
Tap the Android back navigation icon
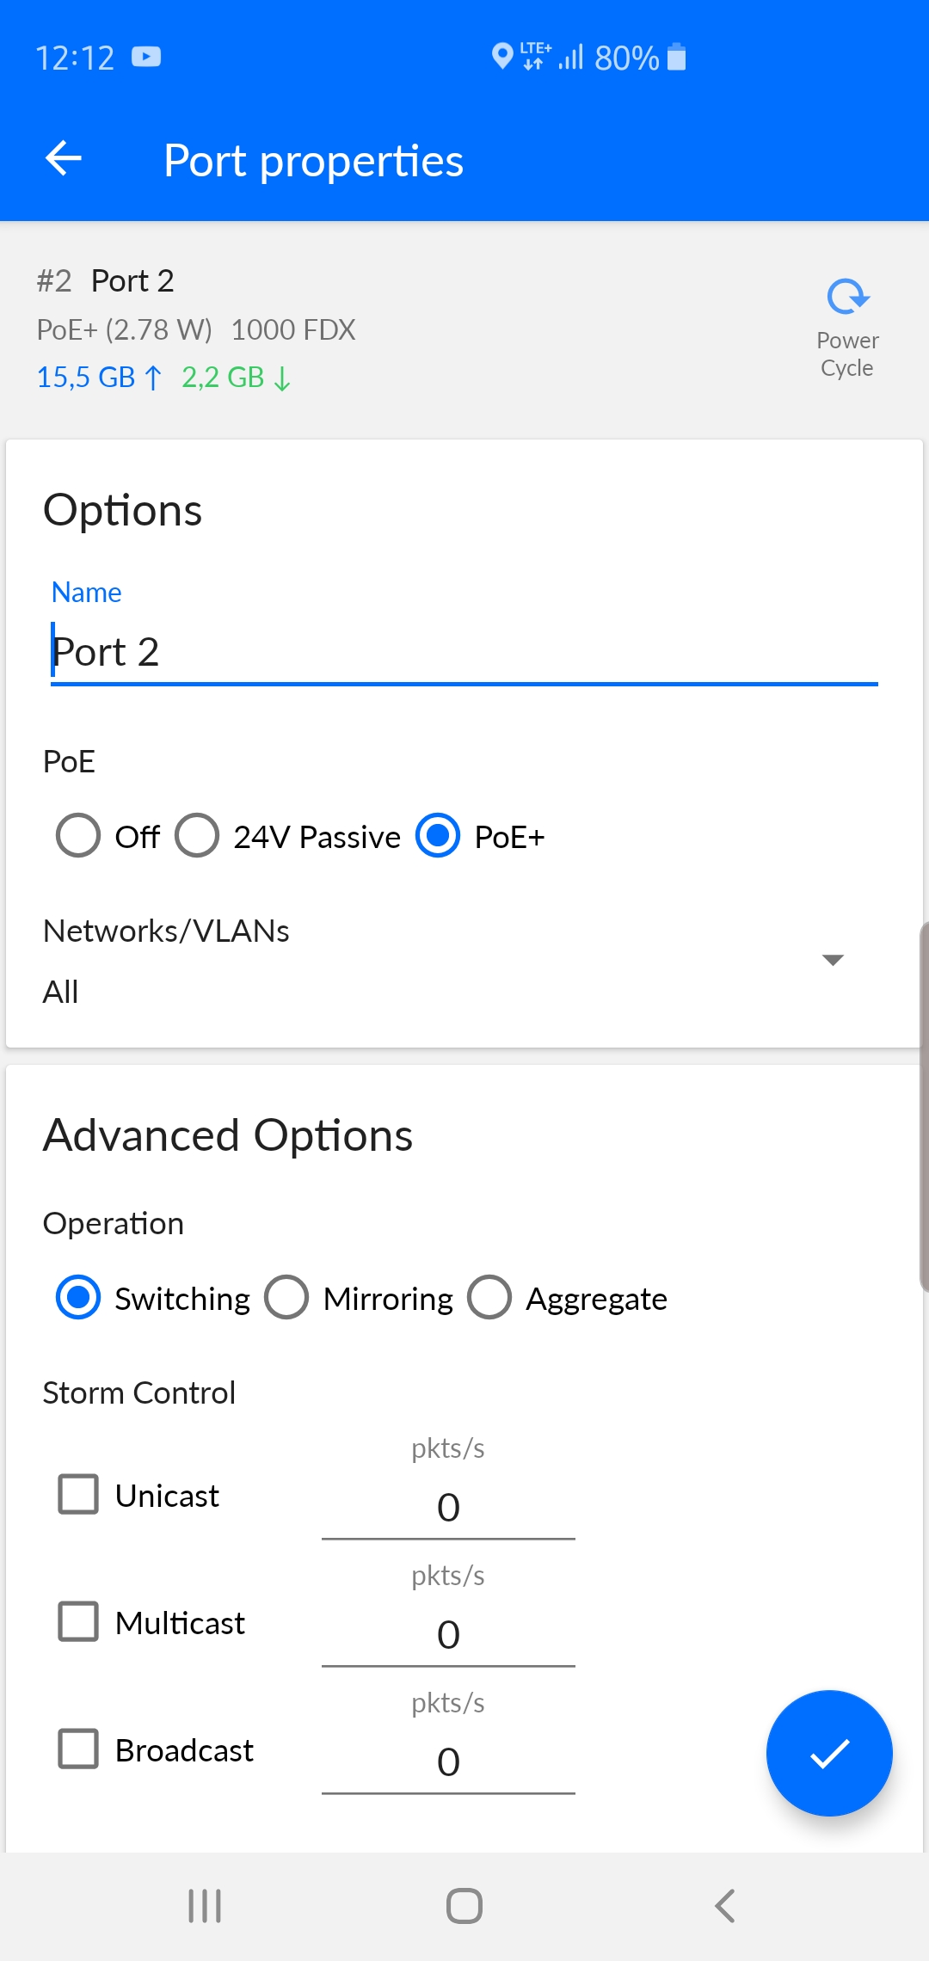pos(725,1906)
